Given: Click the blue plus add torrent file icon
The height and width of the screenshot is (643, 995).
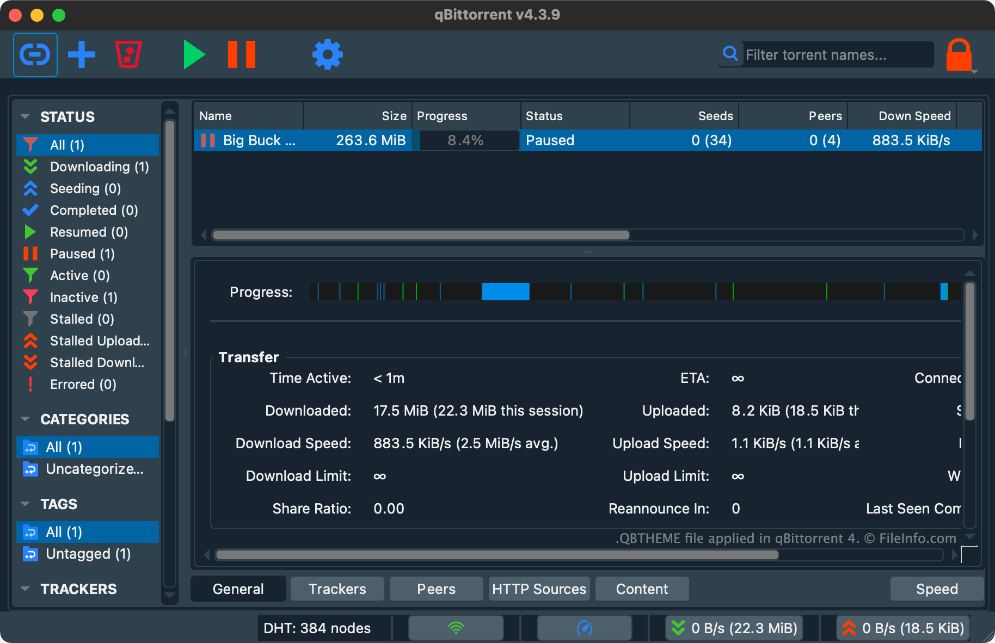Looking at the screenshot, I should 82,55.
